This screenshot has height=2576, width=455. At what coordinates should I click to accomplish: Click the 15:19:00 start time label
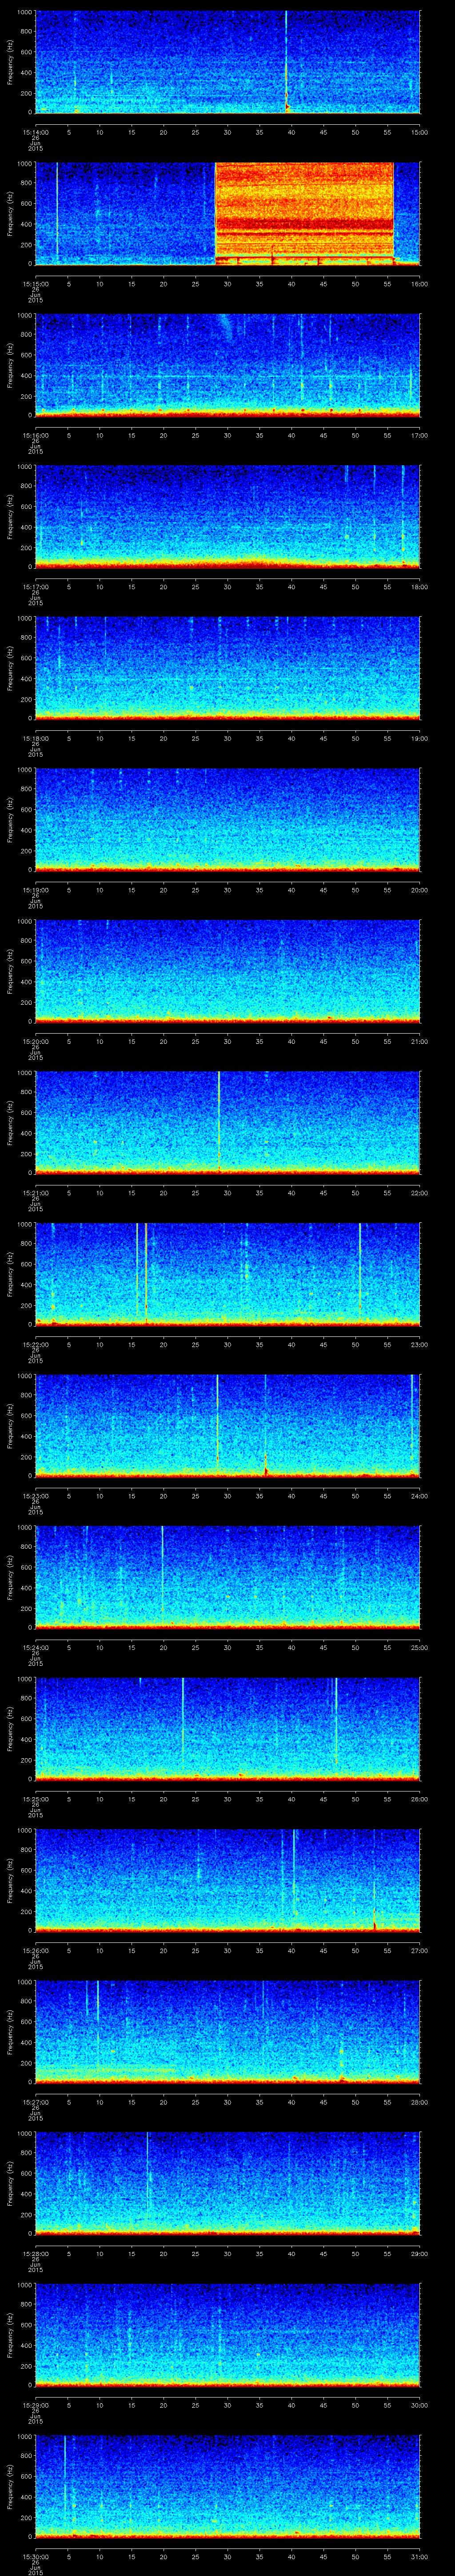[35, 890]
